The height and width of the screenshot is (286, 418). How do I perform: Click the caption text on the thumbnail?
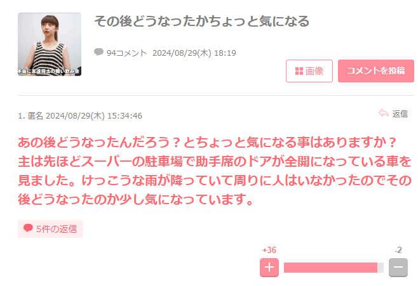48,71
